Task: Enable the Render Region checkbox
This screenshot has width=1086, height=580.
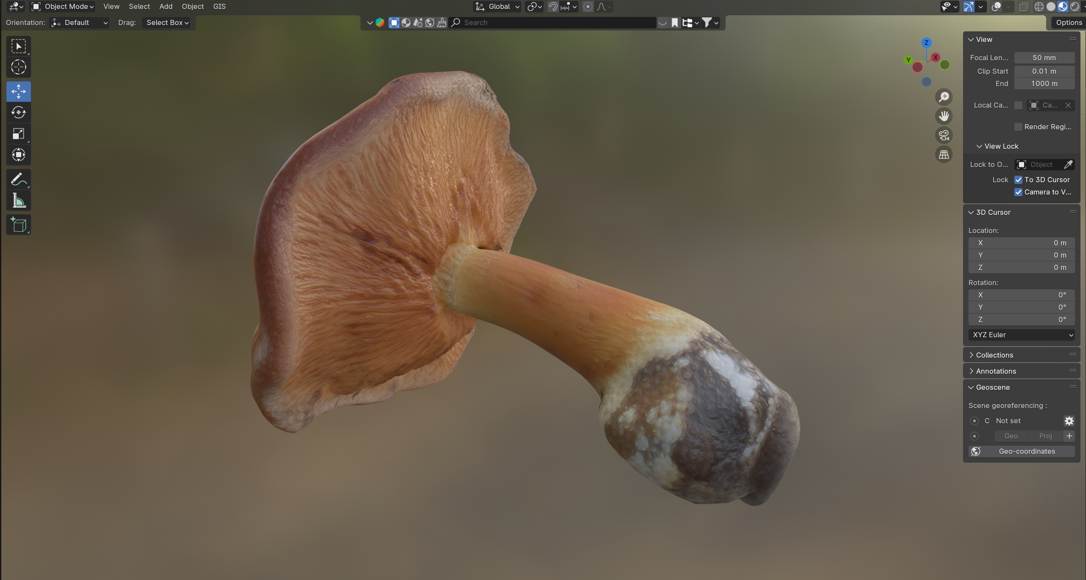Action: [x=1018, y=127]
